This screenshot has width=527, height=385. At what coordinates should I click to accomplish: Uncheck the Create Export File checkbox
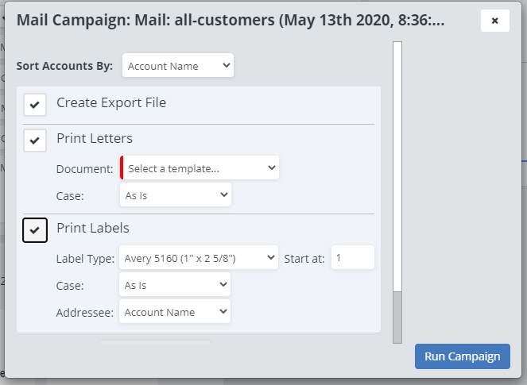(x=35, y=105)
